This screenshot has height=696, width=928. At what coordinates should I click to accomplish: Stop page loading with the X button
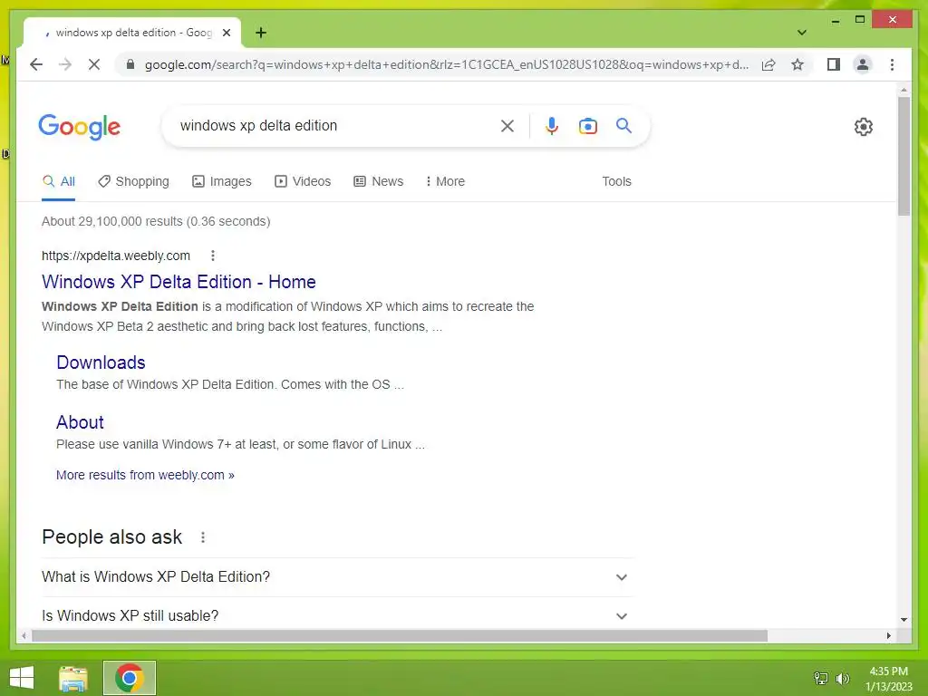pyautogui.click(x=94, y=64)
